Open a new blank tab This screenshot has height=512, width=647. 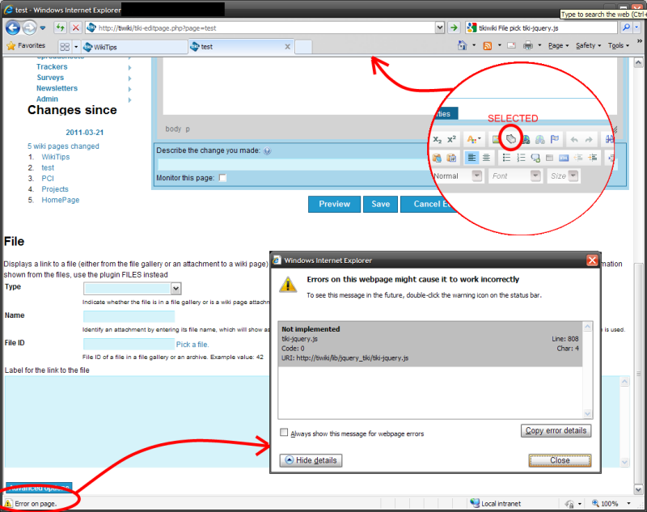[304, 47]
